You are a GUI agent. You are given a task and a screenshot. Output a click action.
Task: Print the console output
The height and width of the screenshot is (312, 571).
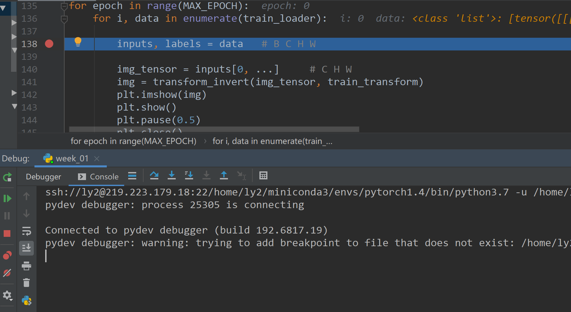coord(26,266)
